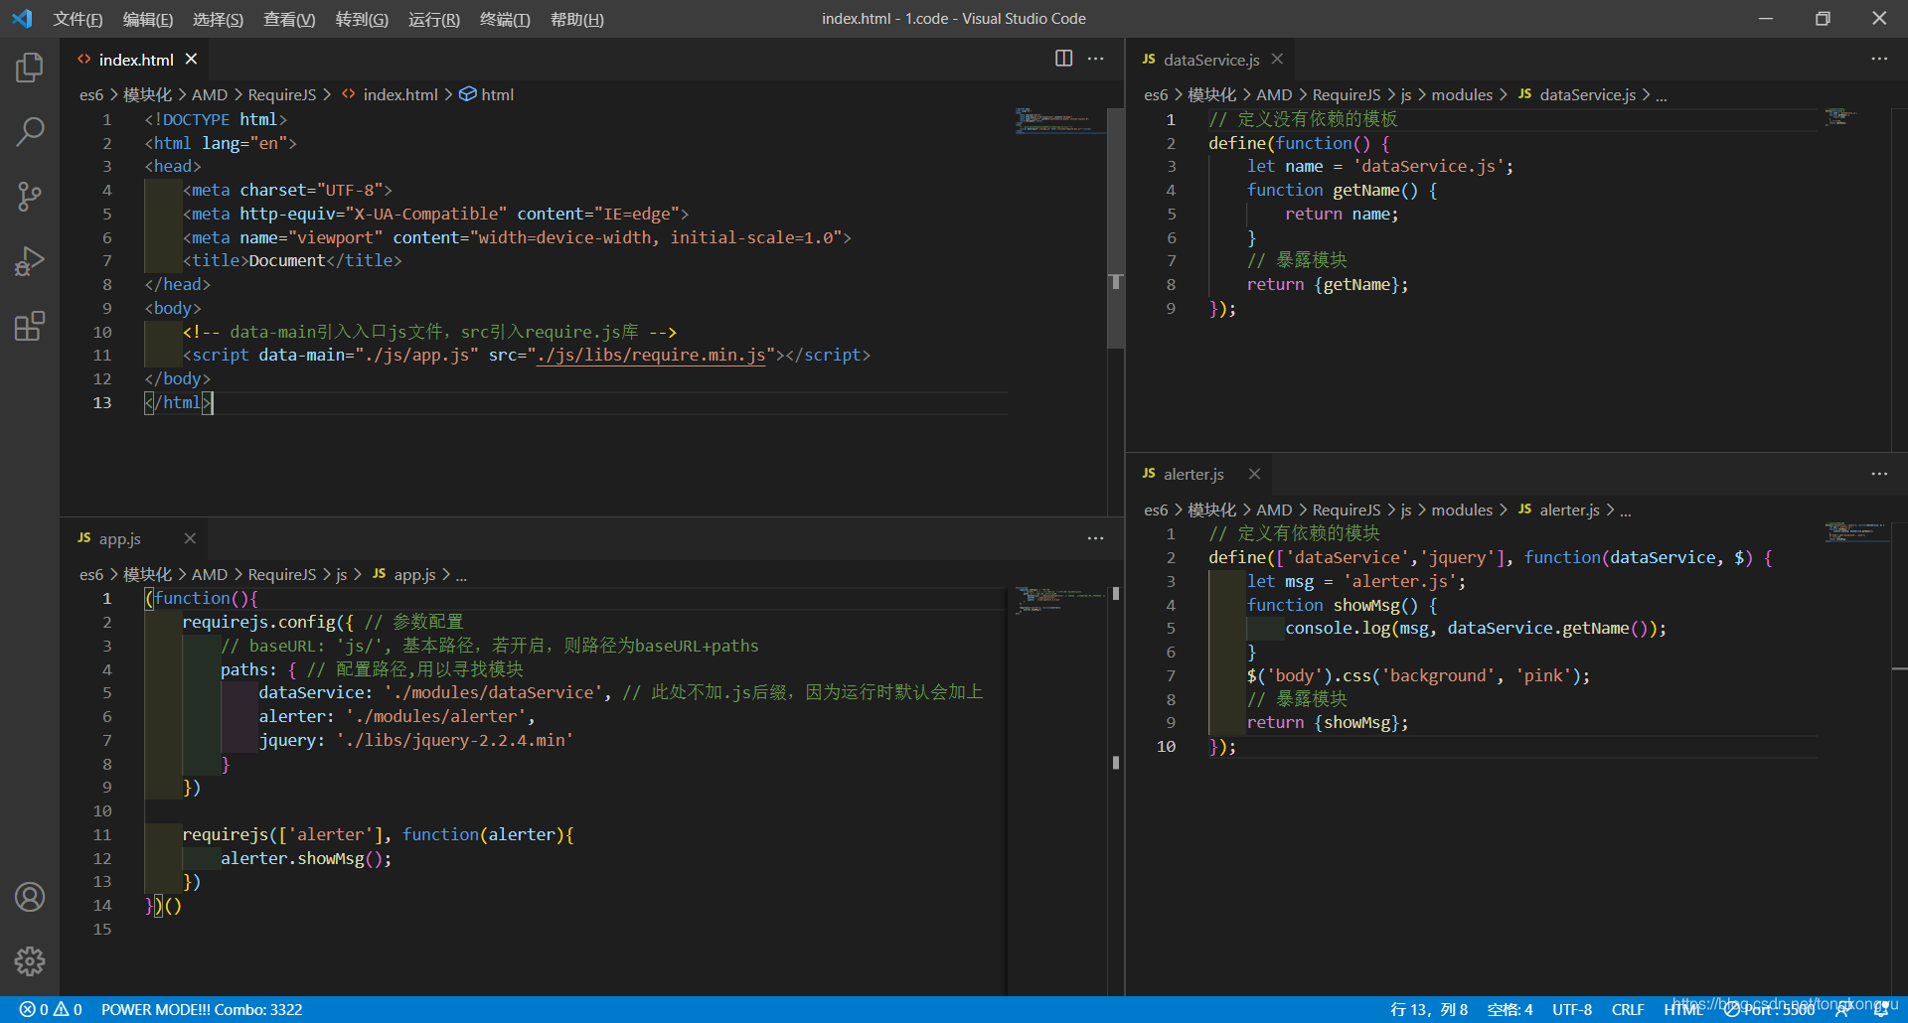Open more actions for the dataService.js editor group
This screenshot has height=1023, width=1908.
(x=1878, y=59)
